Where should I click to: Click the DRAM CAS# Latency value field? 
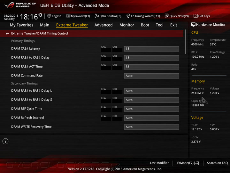pos(151,49)
